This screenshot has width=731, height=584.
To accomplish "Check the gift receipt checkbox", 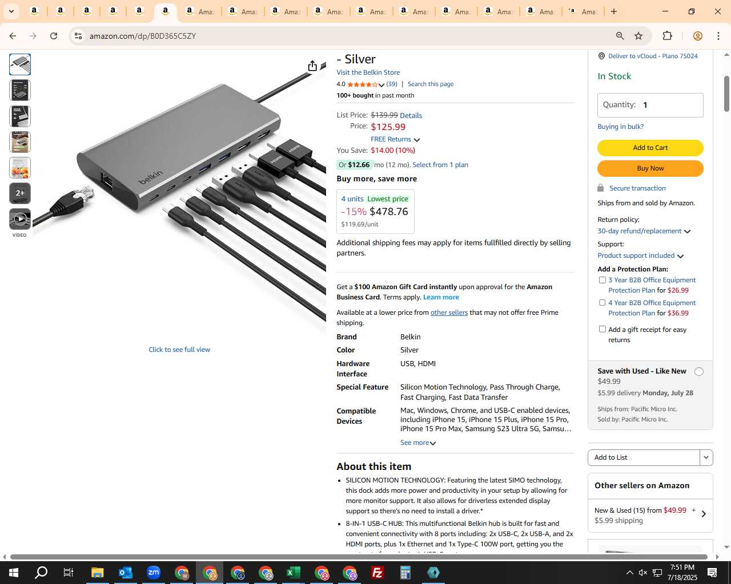I will tap(602, 329).
